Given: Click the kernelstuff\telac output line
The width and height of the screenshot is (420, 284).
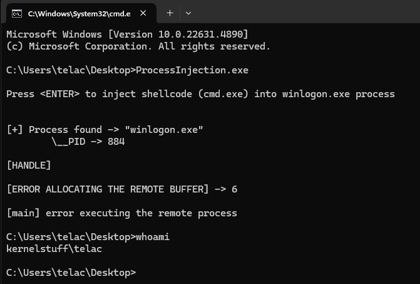Looking at the screenshot, I should click(x=54, y=249).
